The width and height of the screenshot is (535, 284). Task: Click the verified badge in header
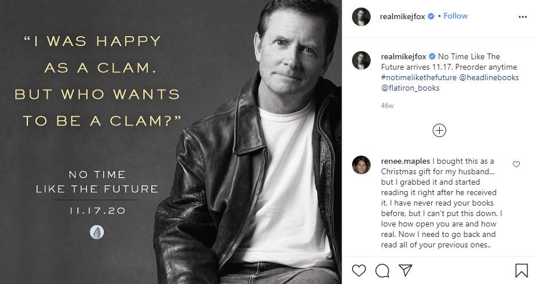point(431,16)
